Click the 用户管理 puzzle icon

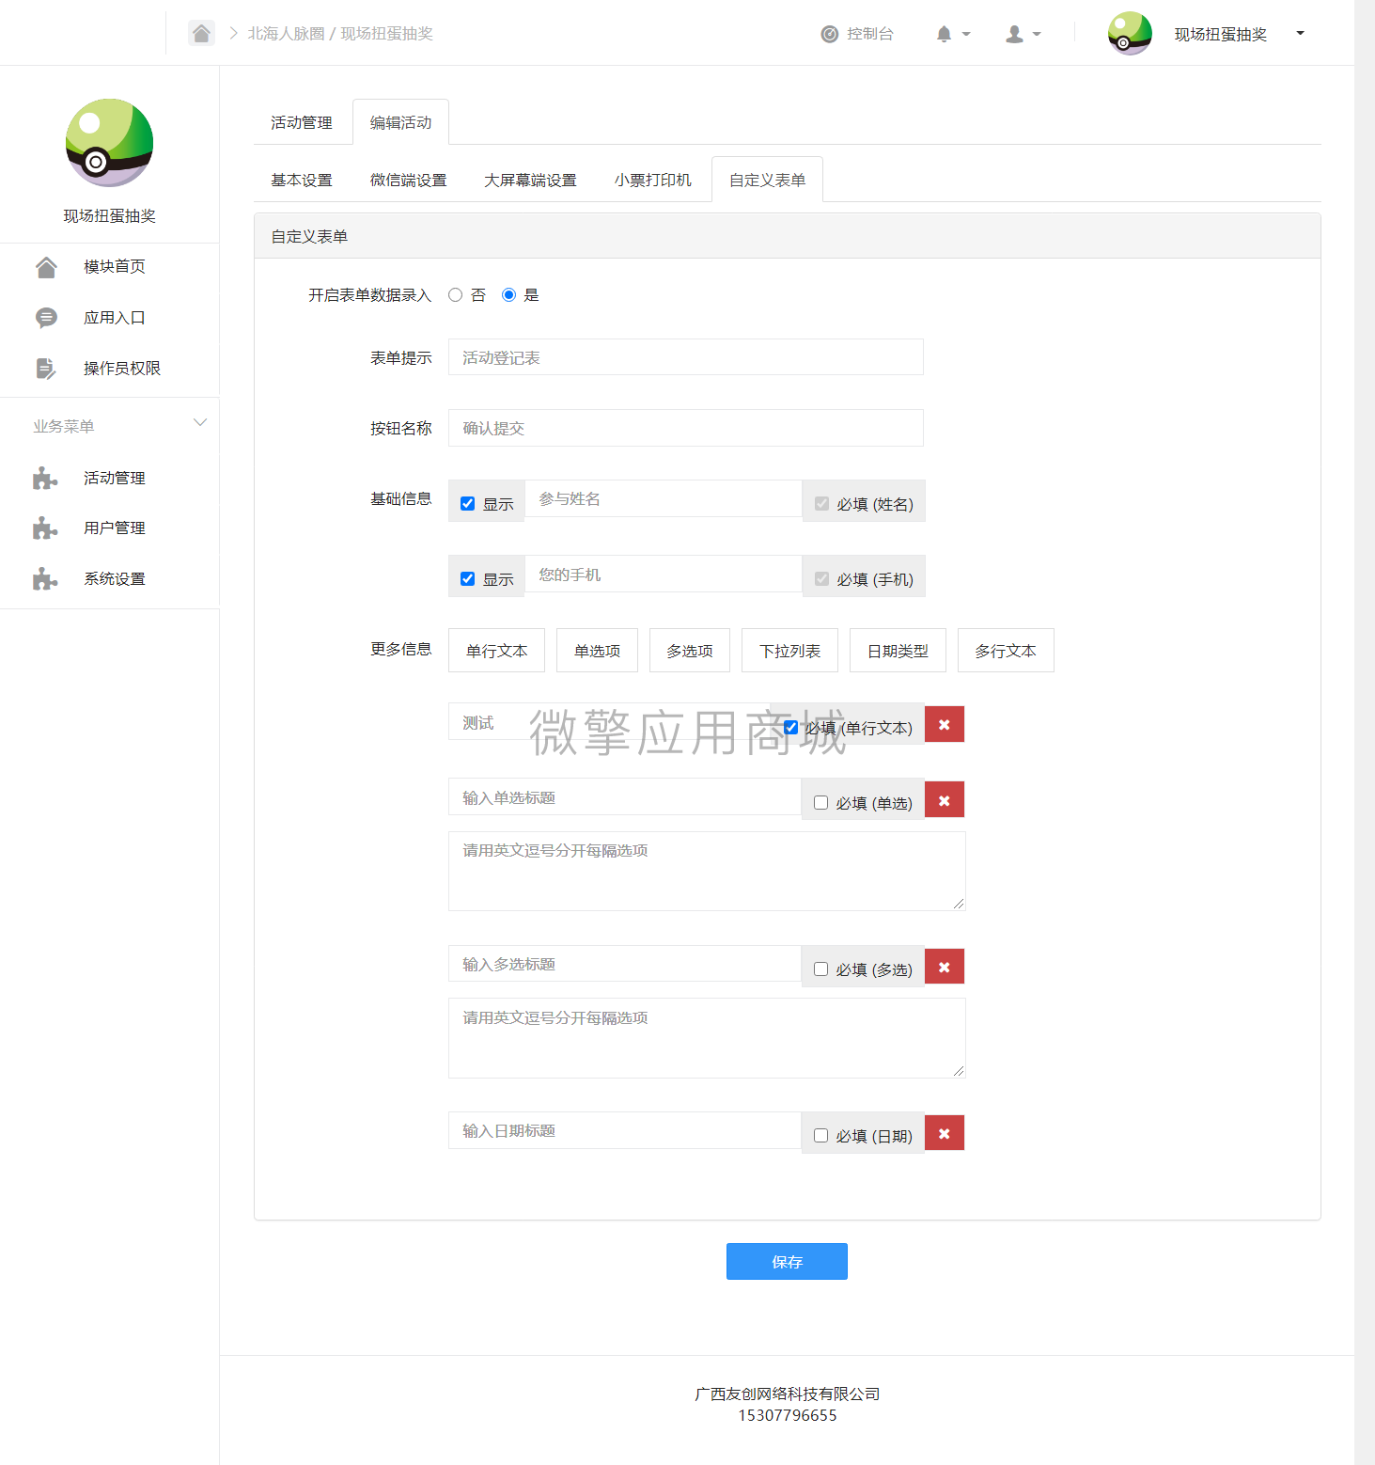click(x=45, y=528)
